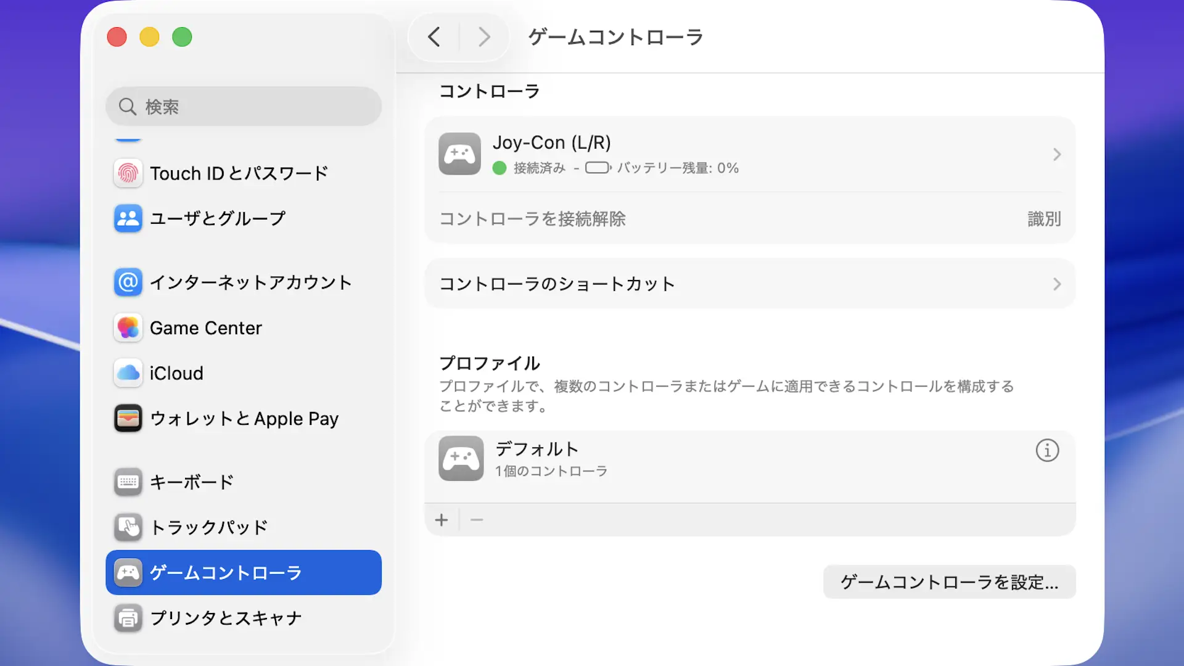The image size is (1184, 666).
Task: Go back with the left arrow
Action: (x=434, y=37)
